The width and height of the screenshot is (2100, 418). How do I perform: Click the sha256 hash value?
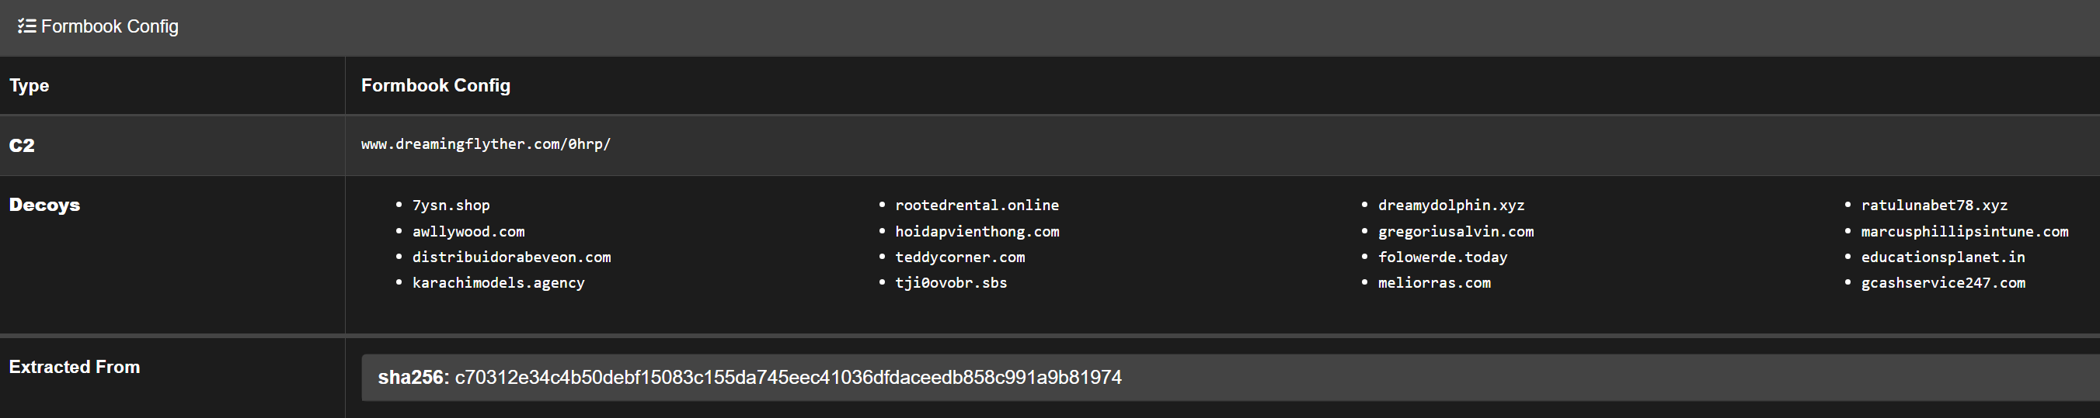[x=788, y=378]
